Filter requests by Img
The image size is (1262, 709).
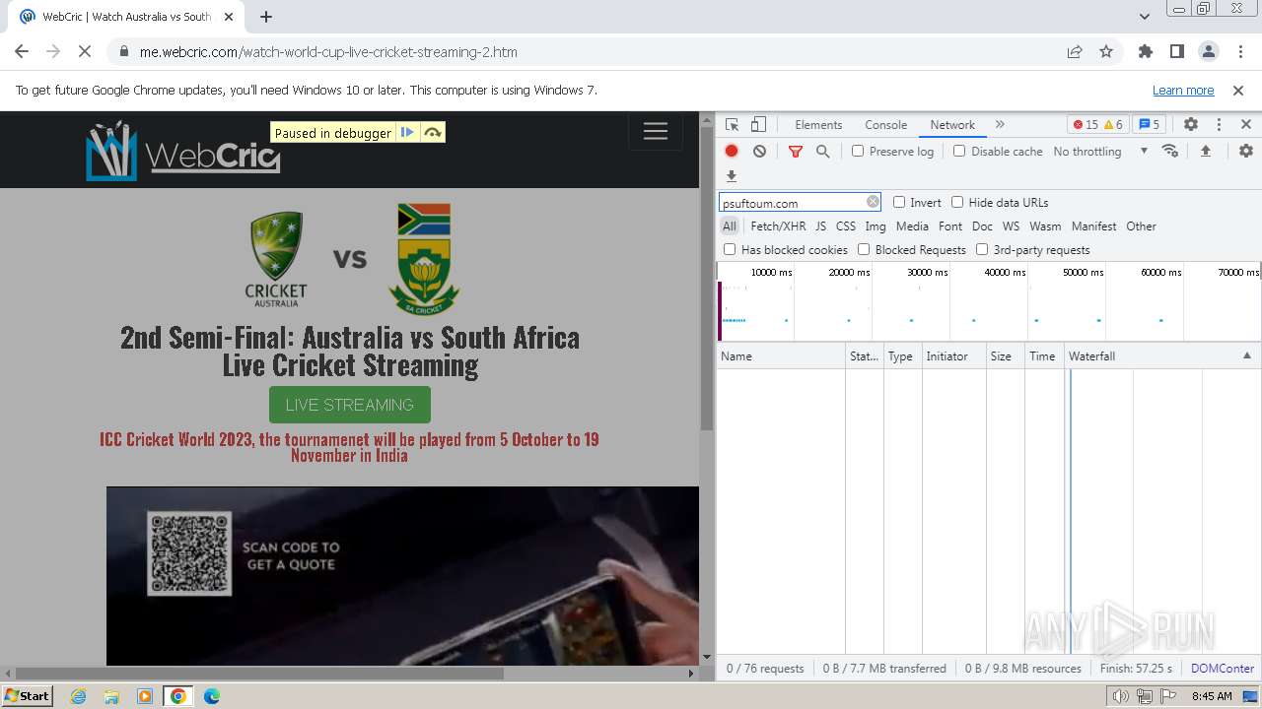pos(876,226)
